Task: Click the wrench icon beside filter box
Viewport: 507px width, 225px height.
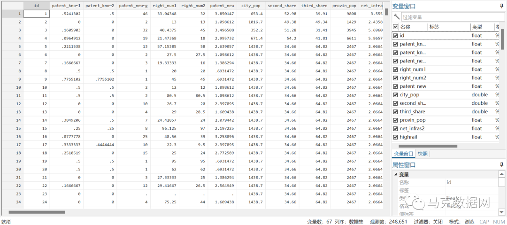Action: click(x=396, y=17)
